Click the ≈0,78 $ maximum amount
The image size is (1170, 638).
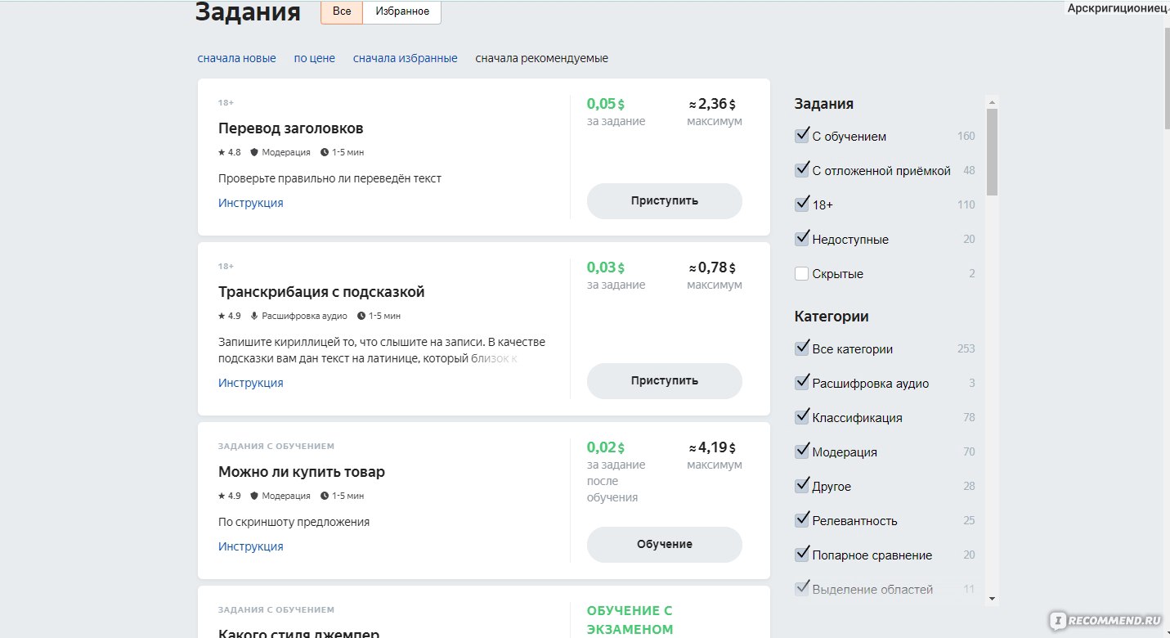(x=712, y=267)
